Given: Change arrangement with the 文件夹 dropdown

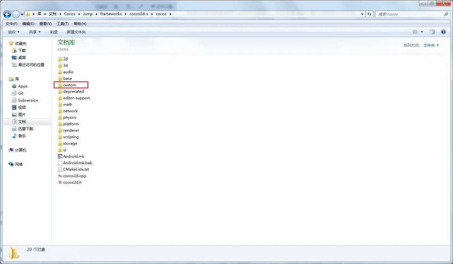Looking at the screenshot, I should [x=431, y=45].
